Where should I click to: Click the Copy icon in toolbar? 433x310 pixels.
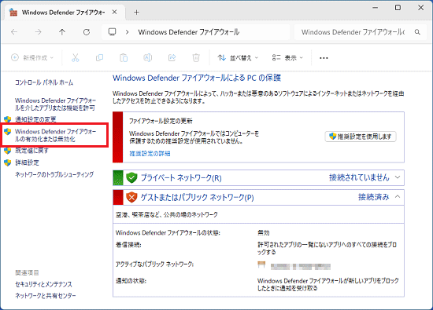pyautogui.click(x=99, y=57)
